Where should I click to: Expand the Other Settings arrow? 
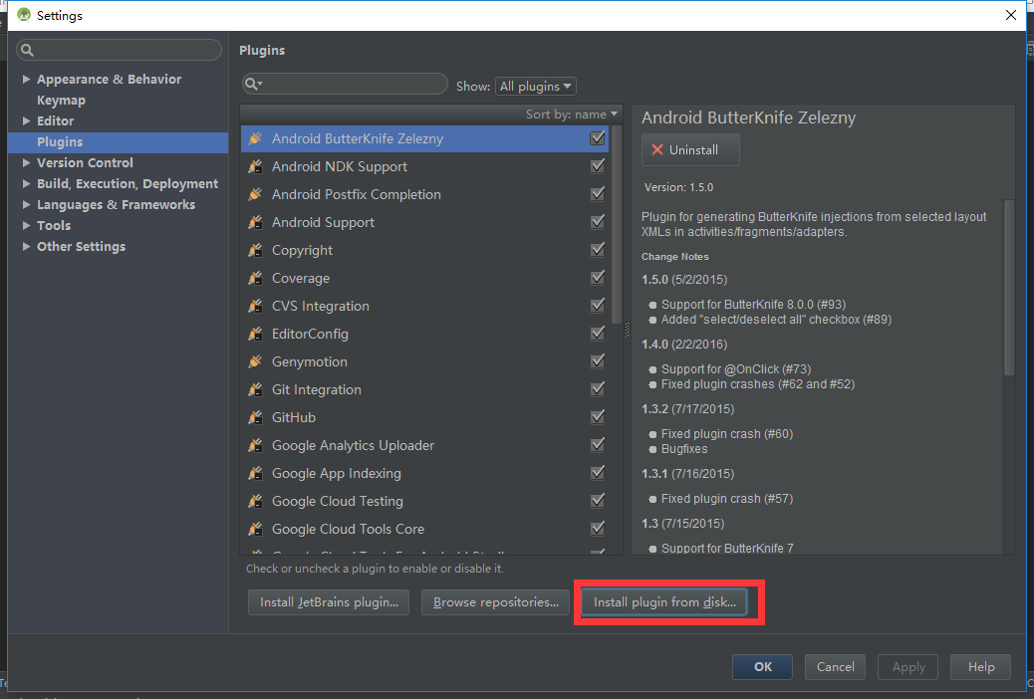tap(26, 247)
